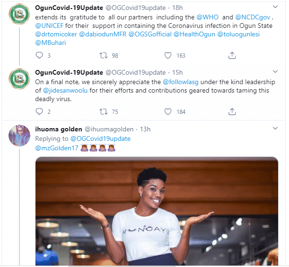This screenshot has width=289, height=267.
Task: Open ihuoma golden's profile avatar
Action: (19, 137)
